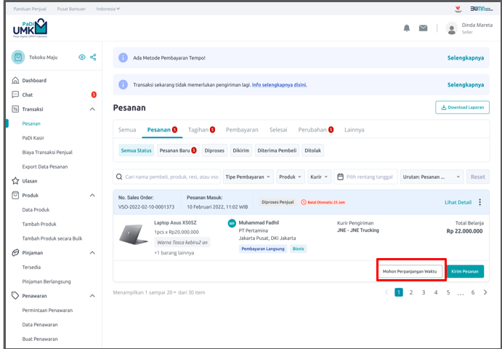Click the Kirim Pesanan button

coord(465,271)
